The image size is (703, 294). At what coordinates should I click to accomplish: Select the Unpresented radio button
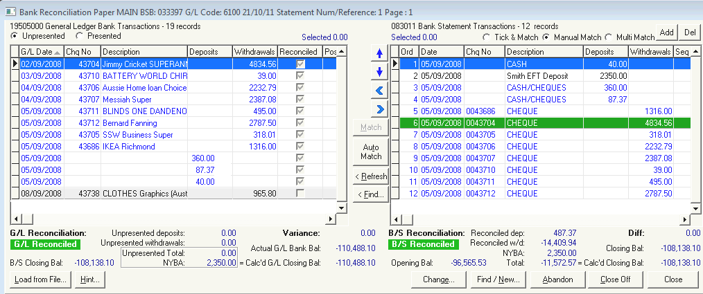[14, 36]
